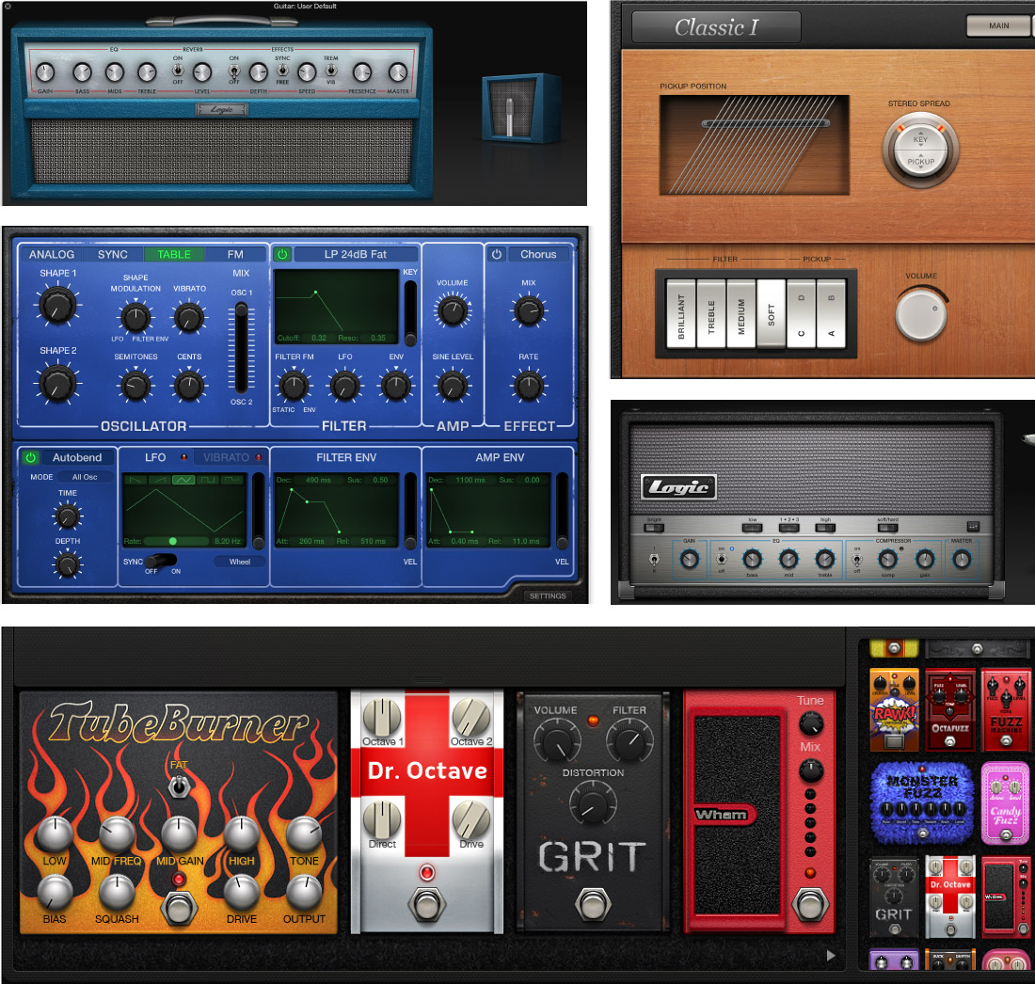Open the Classic I model dropdown

click(x=716, y=27)
